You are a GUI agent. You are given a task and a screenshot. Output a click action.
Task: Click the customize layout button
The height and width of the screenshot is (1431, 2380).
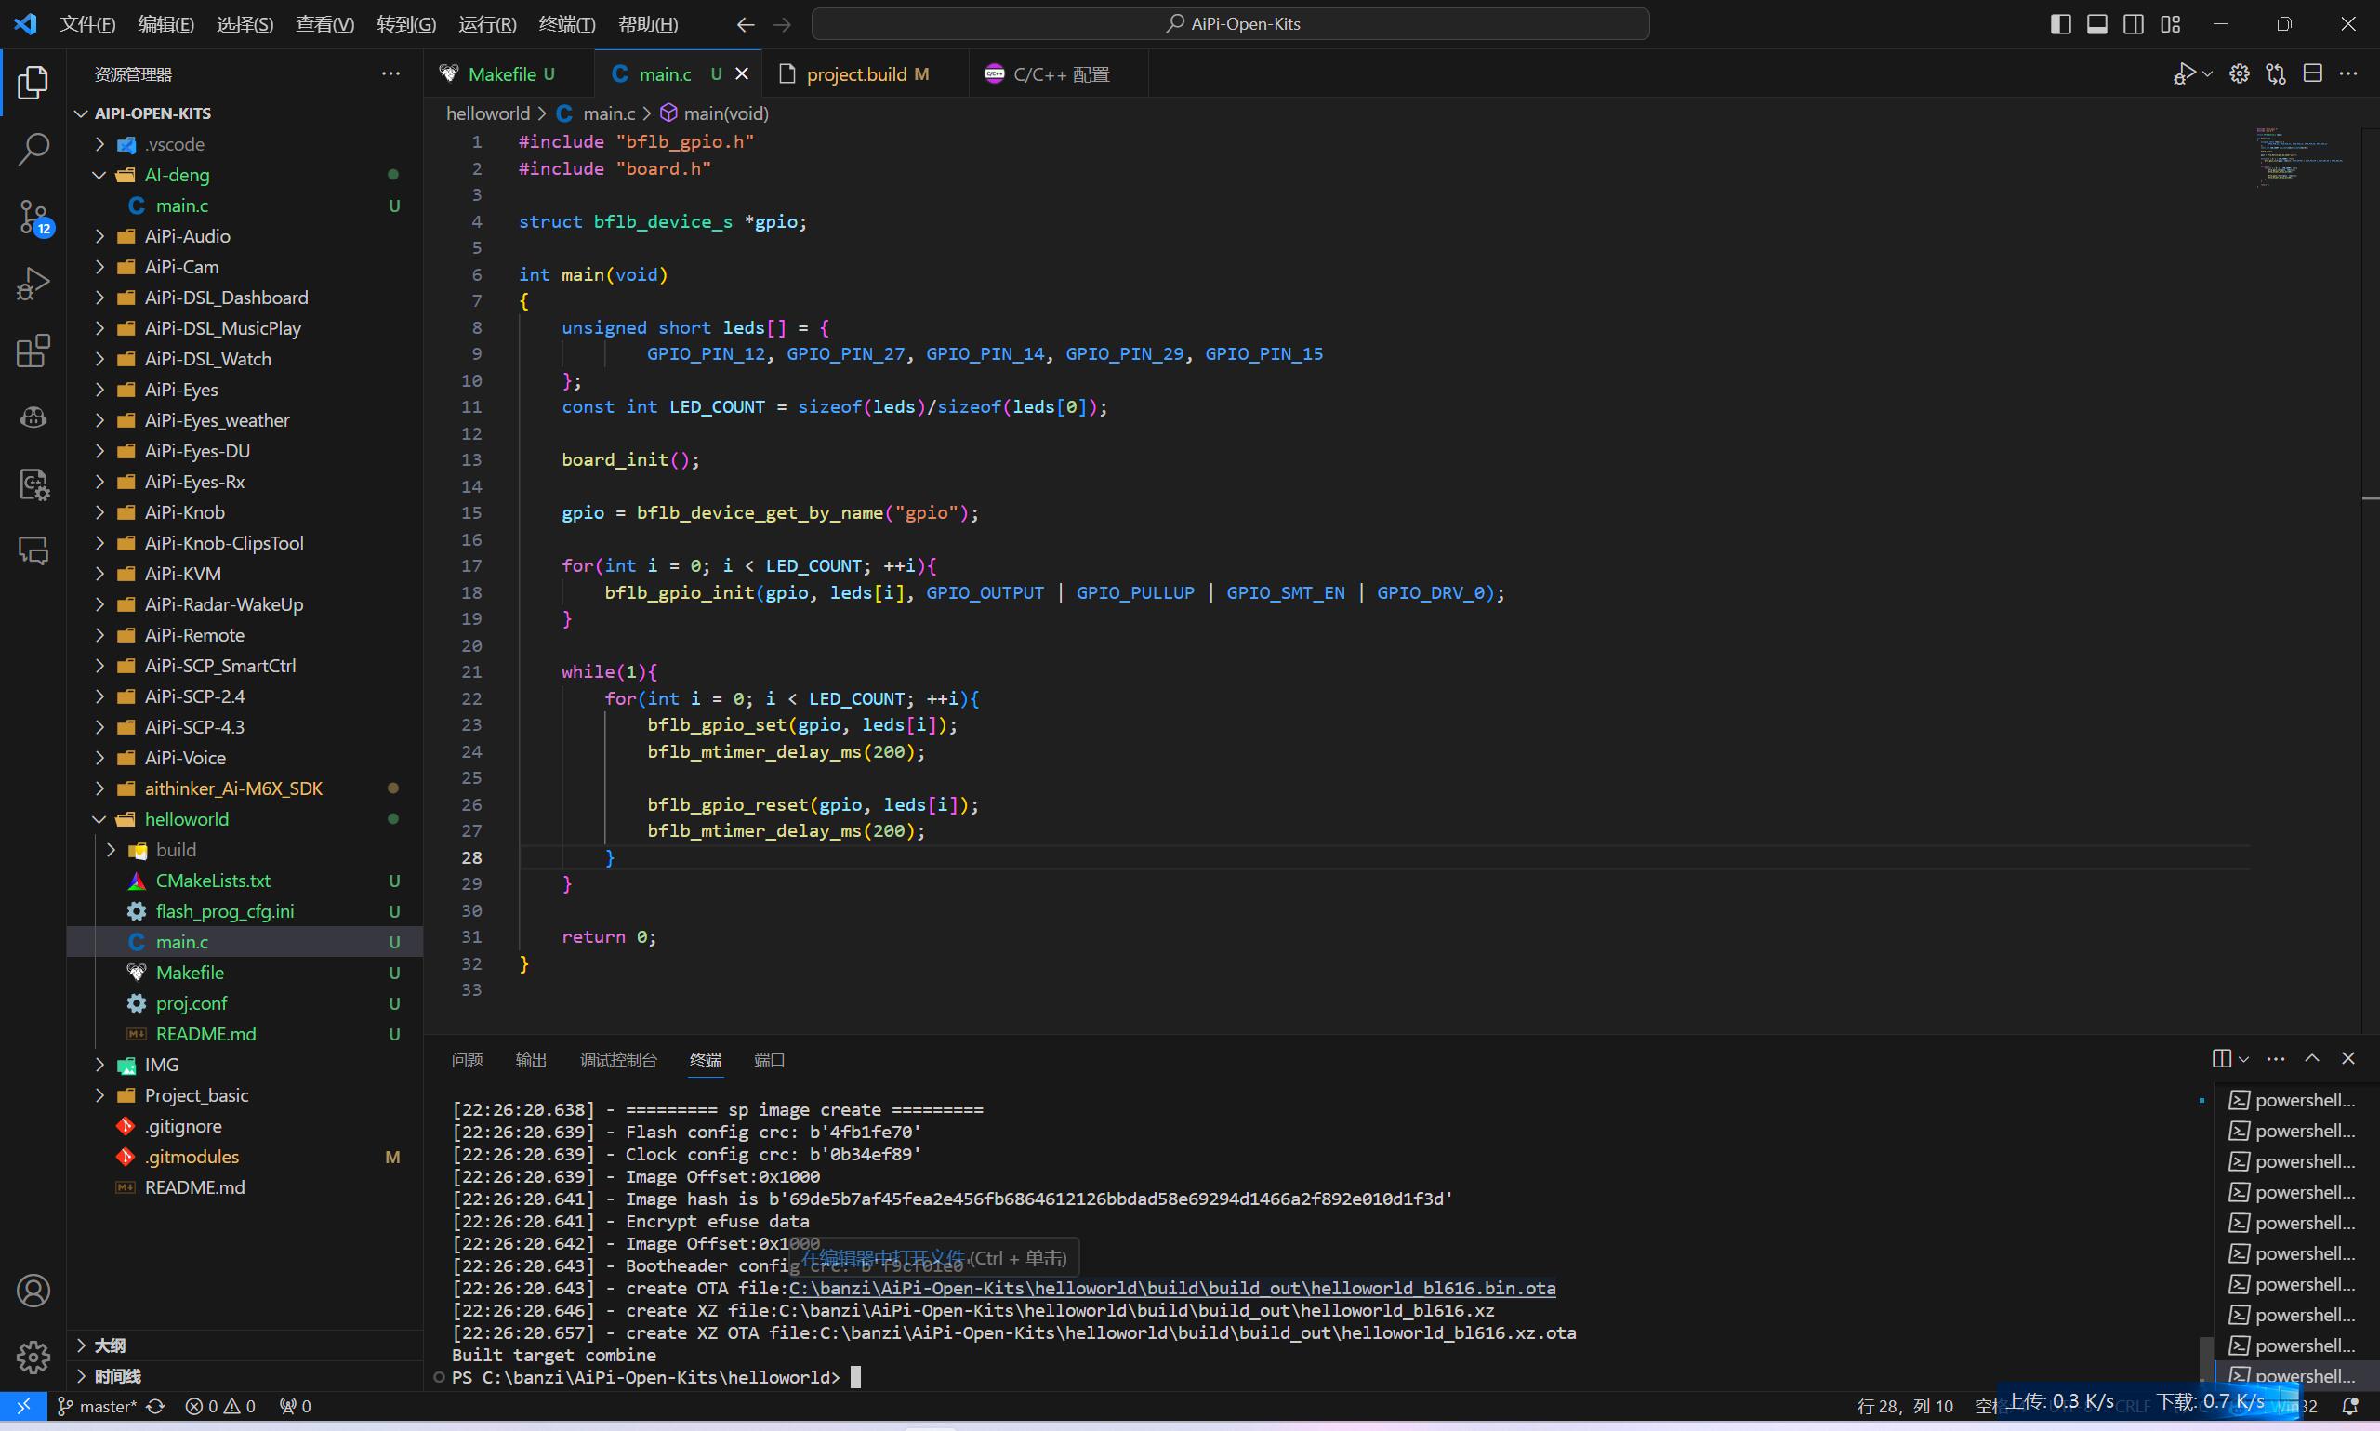2171,24
